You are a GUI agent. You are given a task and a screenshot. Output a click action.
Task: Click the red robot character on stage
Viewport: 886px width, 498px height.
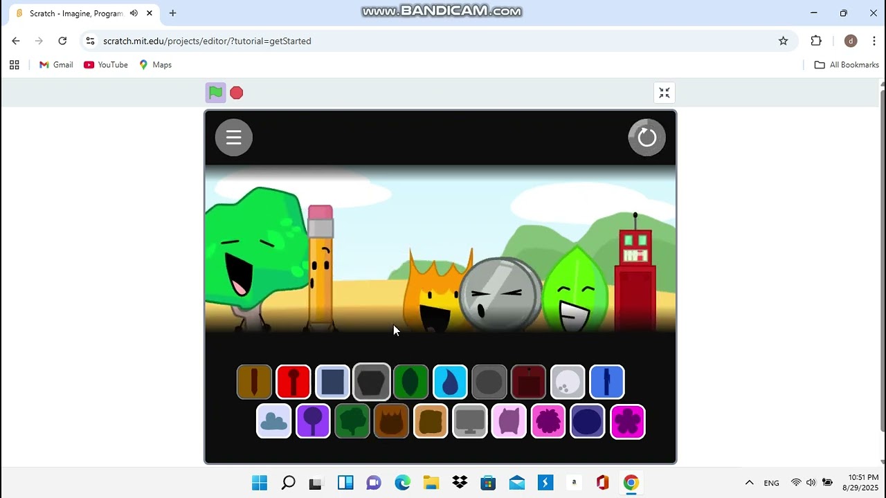pos(635,273)
